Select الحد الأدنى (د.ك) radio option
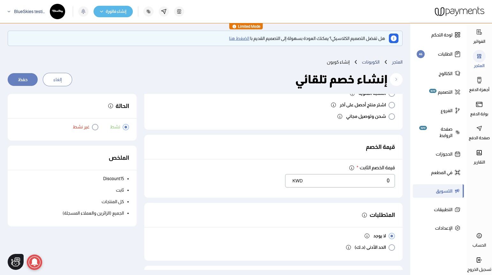The width and height of the screenshot is (492, 275). pos(392,248)
